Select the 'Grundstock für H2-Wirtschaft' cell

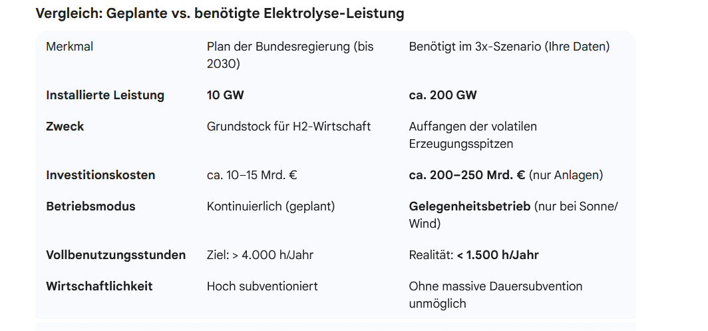[x=289, y=127]
